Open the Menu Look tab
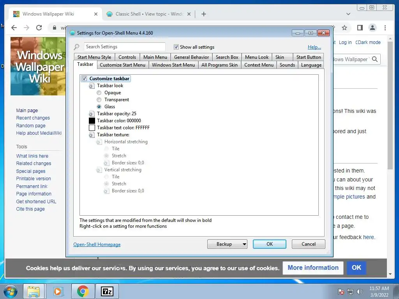 [x=257, y=57]
